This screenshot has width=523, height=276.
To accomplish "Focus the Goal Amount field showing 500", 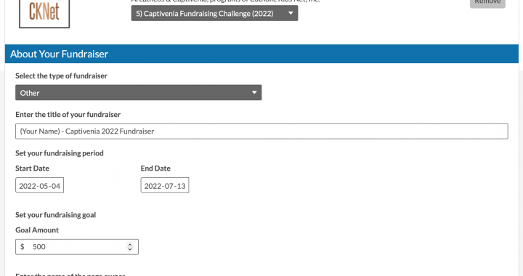I will tap(77, 247).
